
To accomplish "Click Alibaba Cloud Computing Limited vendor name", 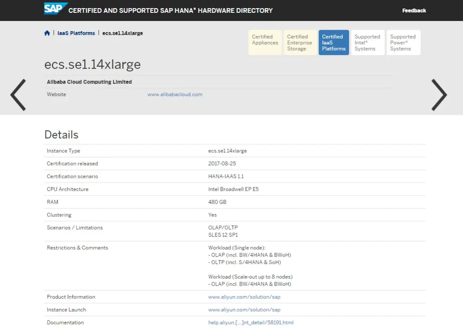I will [x=89, y=82].
